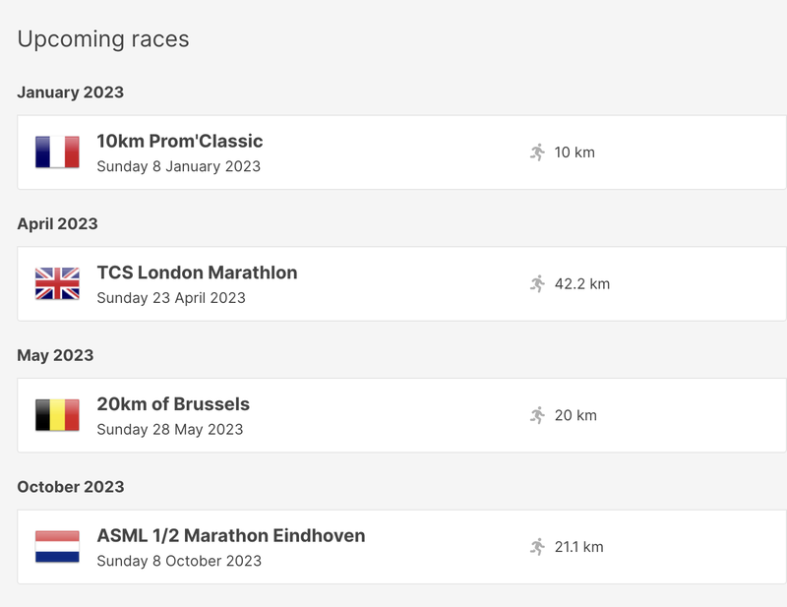787x607 pixels.
Task: Click the runner icon next to 20 km
Action: (537, 415)
